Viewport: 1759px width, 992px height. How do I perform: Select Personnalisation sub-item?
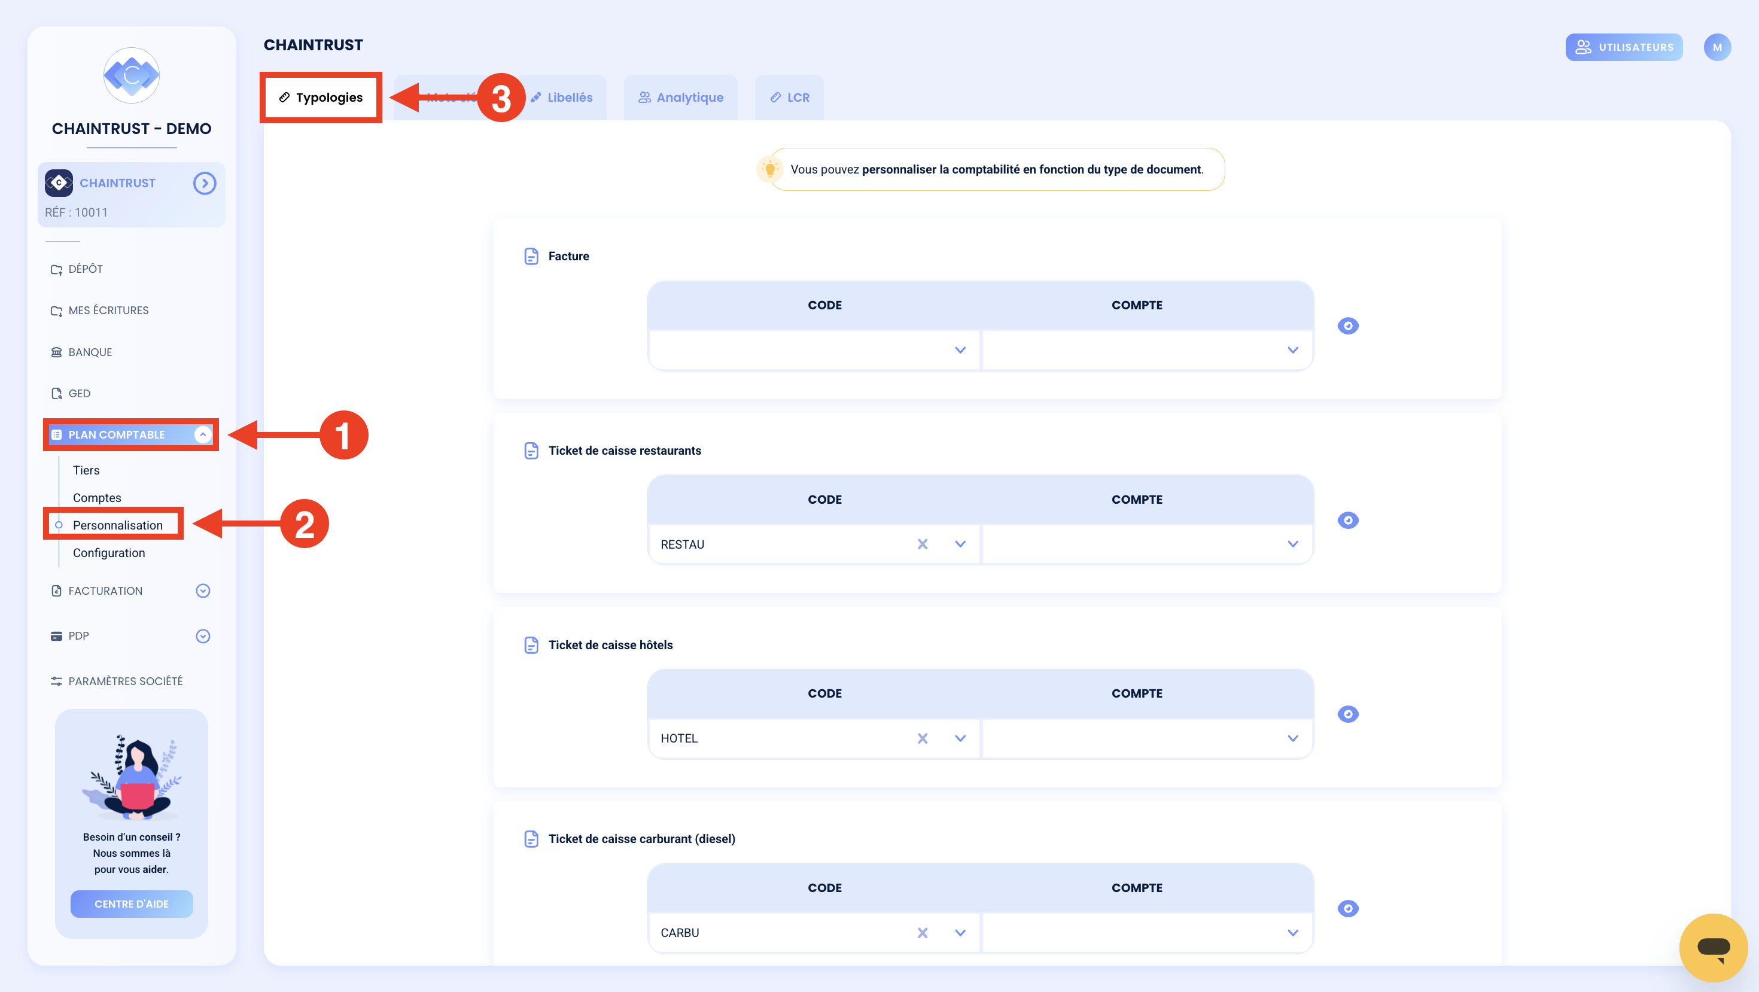click(x=117, y=525)
